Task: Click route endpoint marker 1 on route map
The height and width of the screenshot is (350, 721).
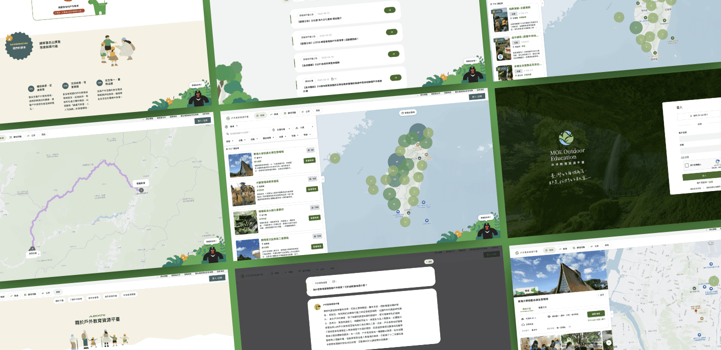Action: 141,190
